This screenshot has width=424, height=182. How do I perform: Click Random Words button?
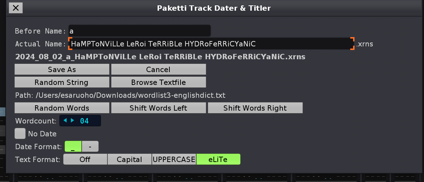[62, 108]
